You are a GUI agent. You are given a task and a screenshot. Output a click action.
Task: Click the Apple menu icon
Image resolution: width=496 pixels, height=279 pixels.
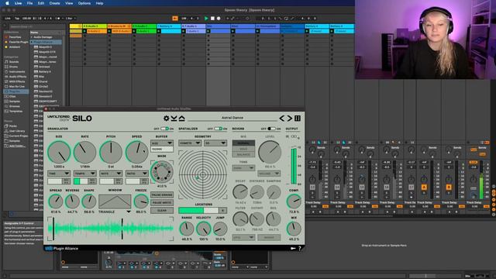(x=7, y=3)
